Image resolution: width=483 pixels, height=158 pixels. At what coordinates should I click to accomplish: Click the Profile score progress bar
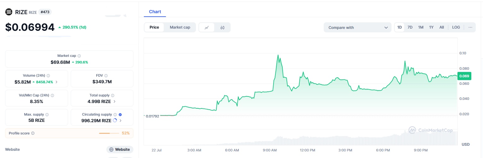(109, 133)
